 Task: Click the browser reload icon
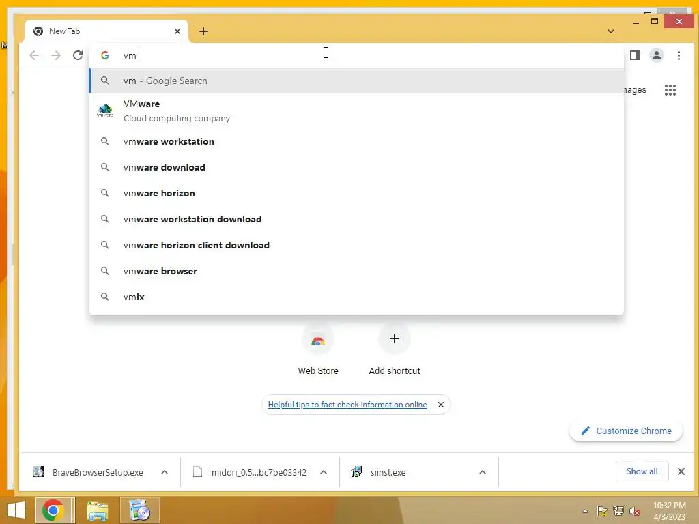(78, 55)
